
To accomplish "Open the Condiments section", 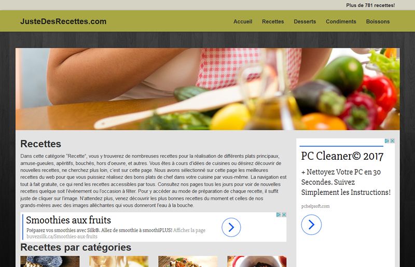I will (341, 21).
